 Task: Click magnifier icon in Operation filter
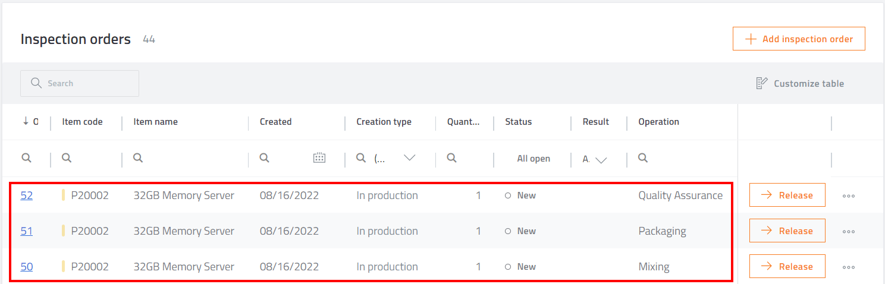pos(643,158)
